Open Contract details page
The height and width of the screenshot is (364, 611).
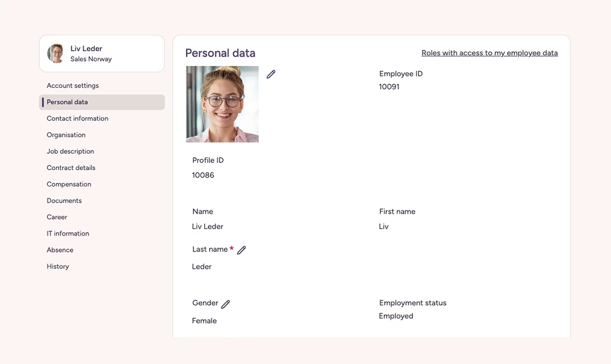point(71,167)
